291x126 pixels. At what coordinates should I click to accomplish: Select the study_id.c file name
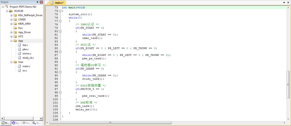[28, 58]
